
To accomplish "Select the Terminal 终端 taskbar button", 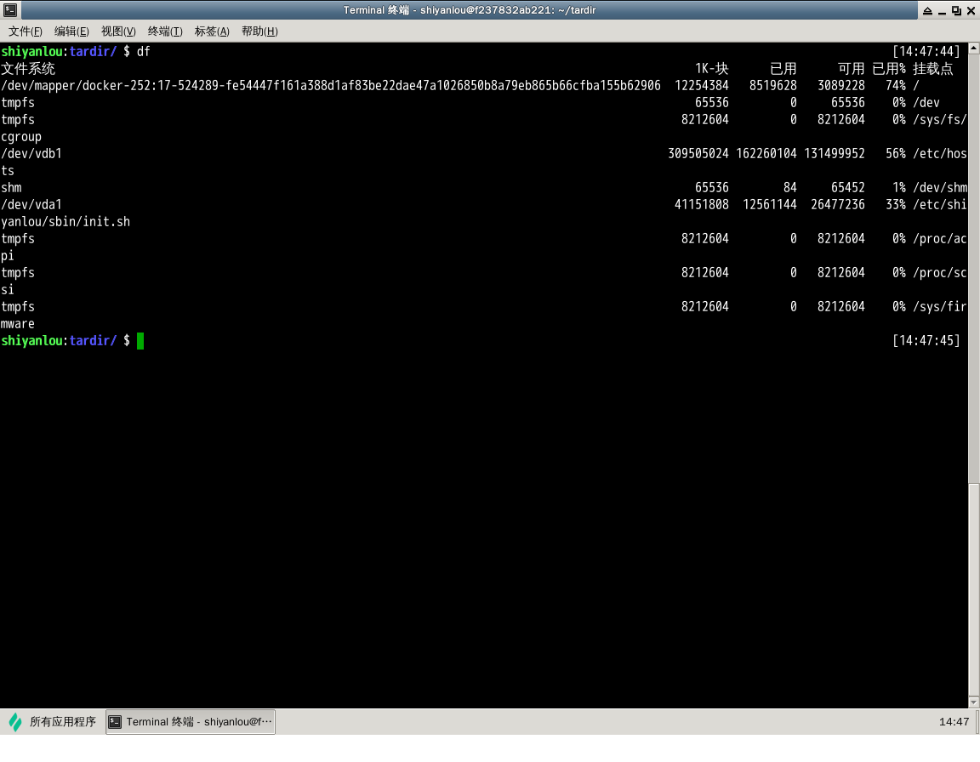I will tap(191, 722).
